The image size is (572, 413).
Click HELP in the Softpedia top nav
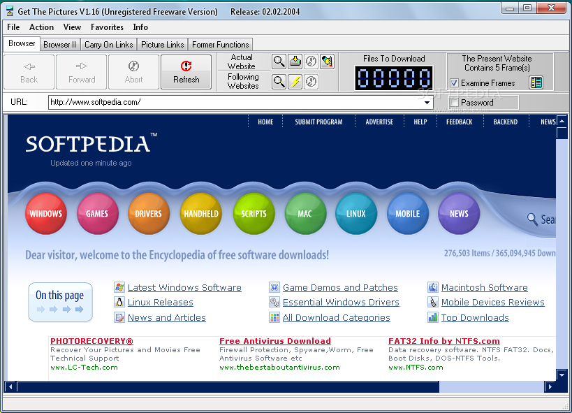tap(420, 122)
